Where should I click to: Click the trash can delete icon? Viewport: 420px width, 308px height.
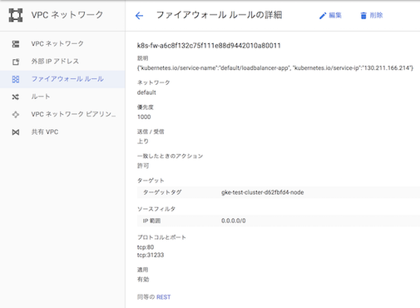(x=363, y=16)
